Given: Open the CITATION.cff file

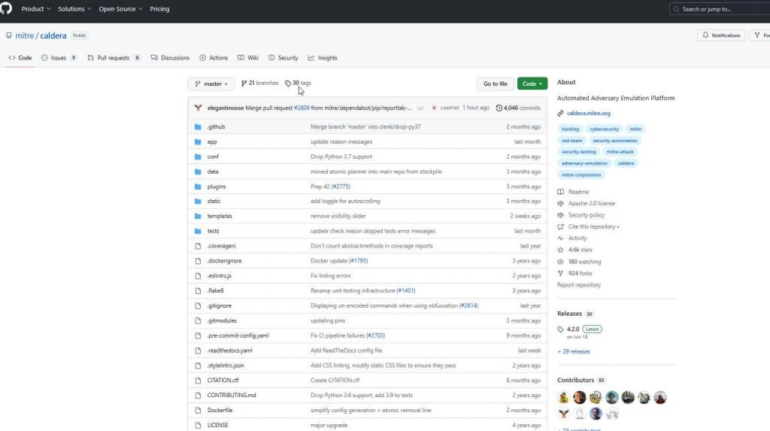Looking at the screenshot, I should click(x=223, y=381).
